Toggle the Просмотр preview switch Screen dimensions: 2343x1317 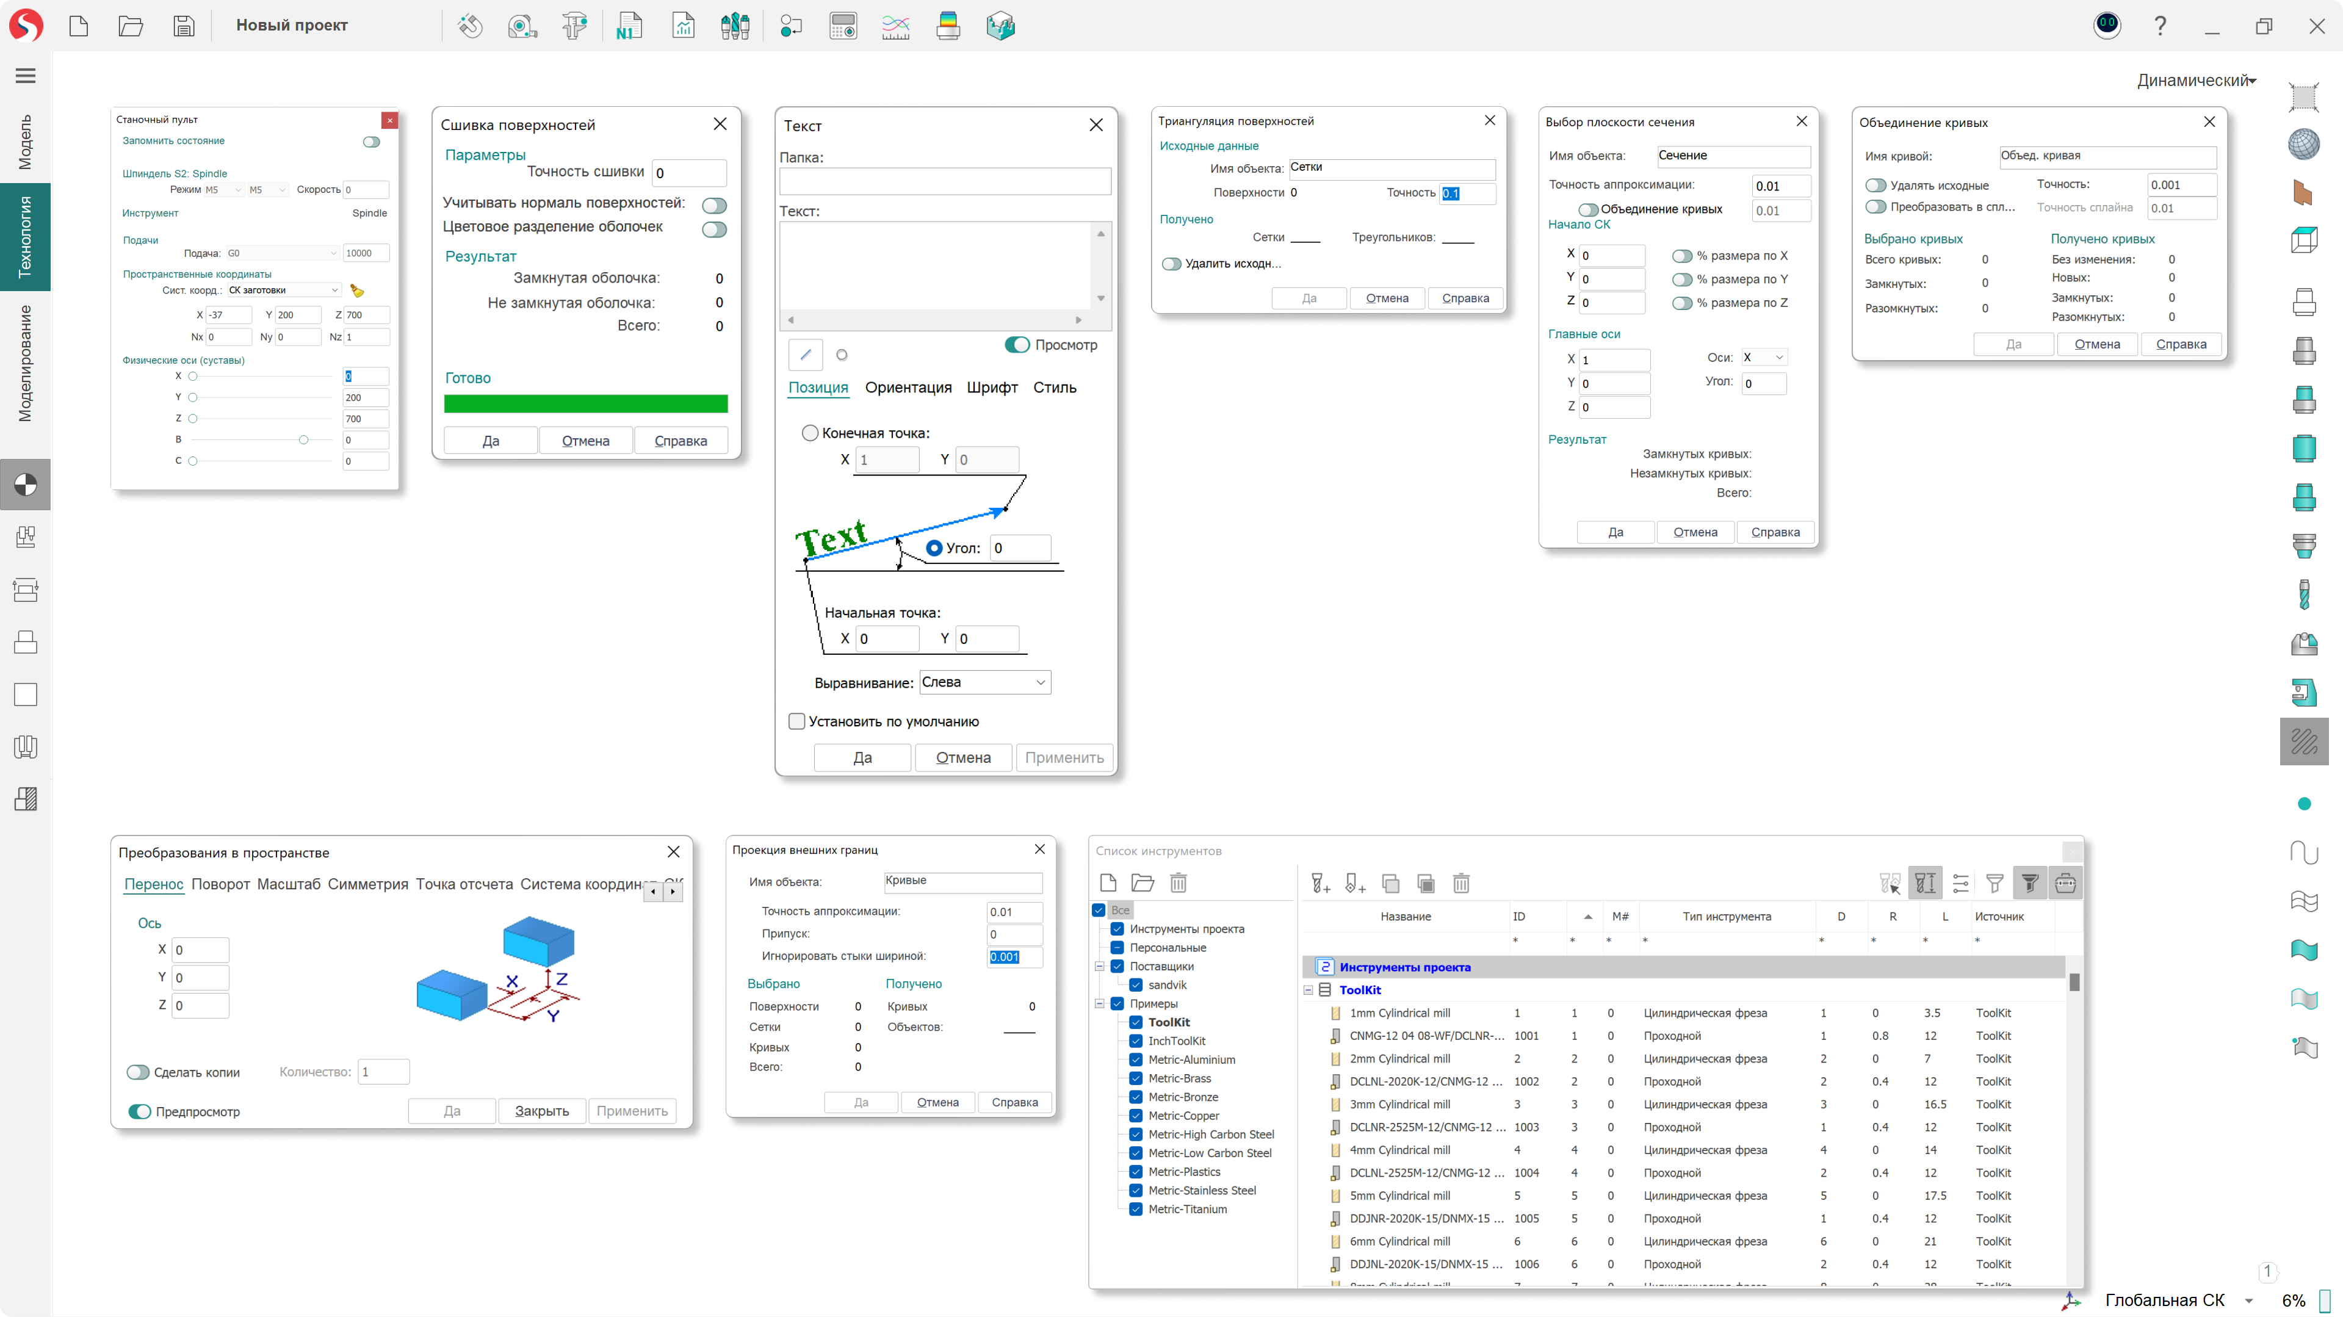1017,345
